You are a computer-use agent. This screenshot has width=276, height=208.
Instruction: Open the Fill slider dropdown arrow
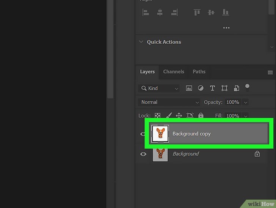[x=245, y=116]
